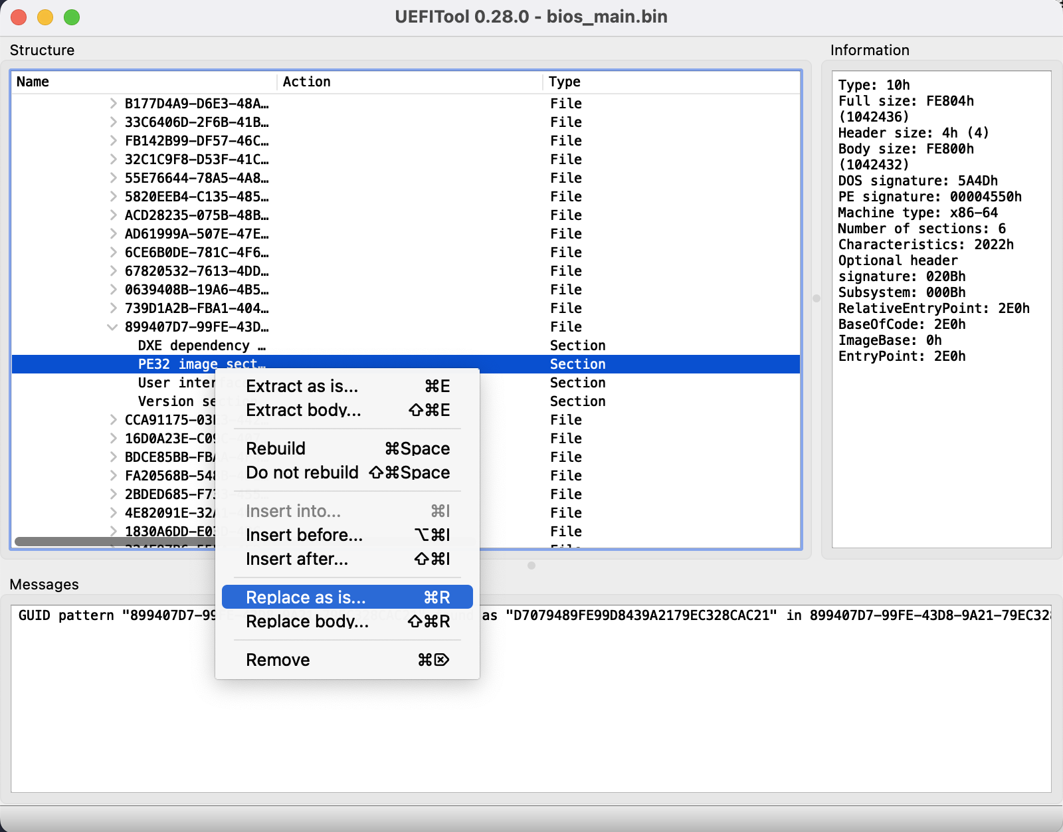Collapse the 899407D7-99FE-43D file node
This screenshot has height=832, width=1063.
[x=112, y=326]
